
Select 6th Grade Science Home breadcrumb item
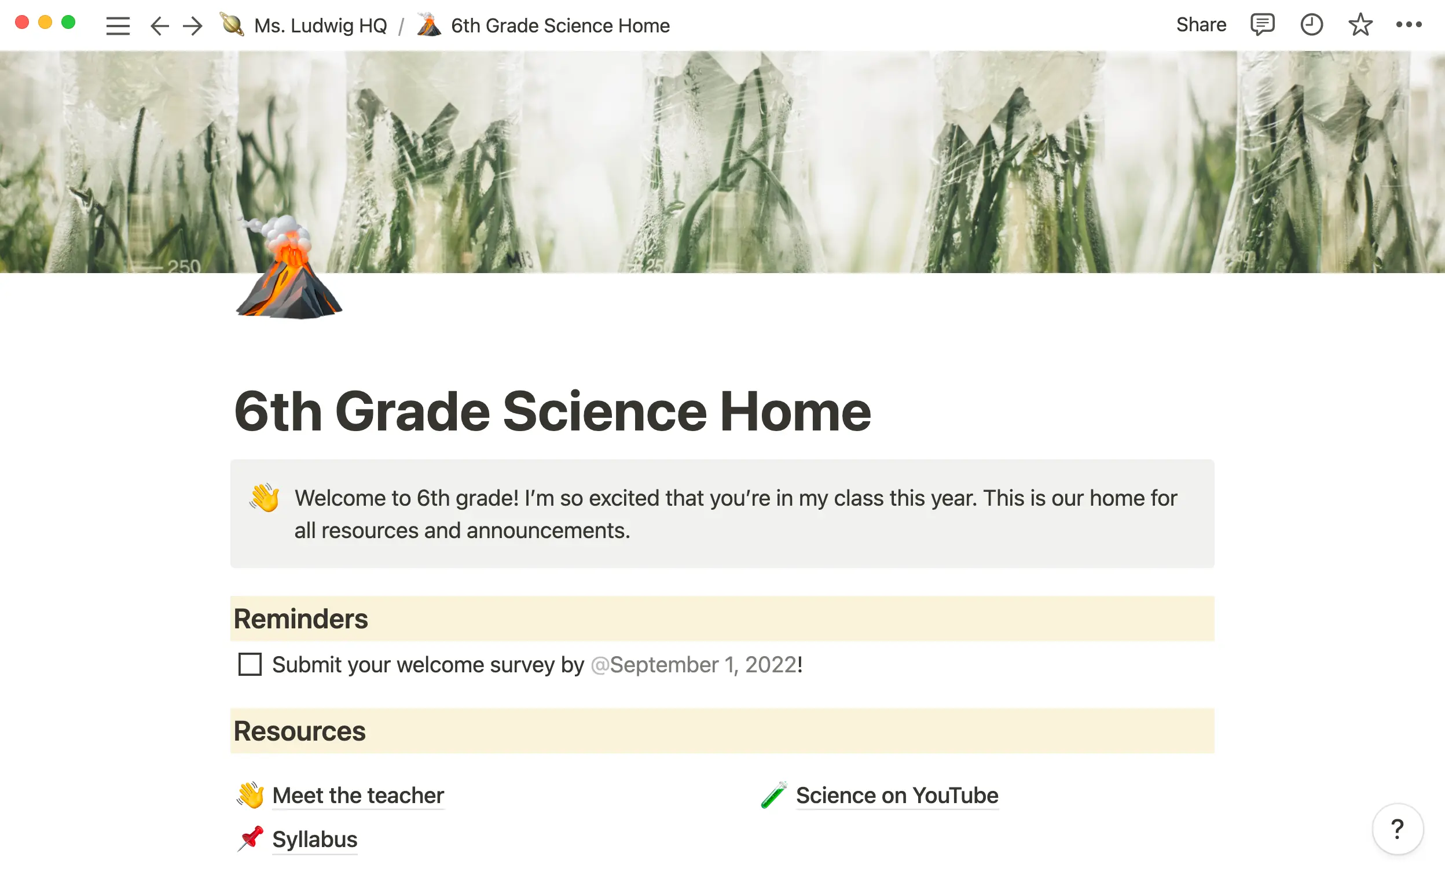(x=560, y=25)
